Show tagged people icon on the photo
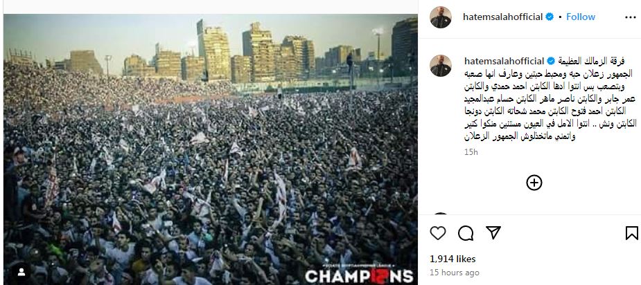Viewport: 641px width, 285px height. coord(20,270)
